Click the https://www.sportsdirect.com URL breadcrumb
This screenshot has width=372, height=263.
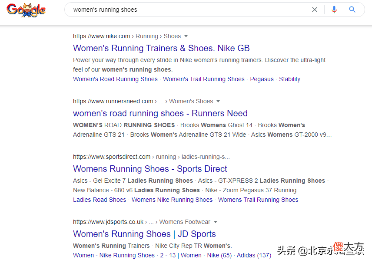(x=112, y=157)
